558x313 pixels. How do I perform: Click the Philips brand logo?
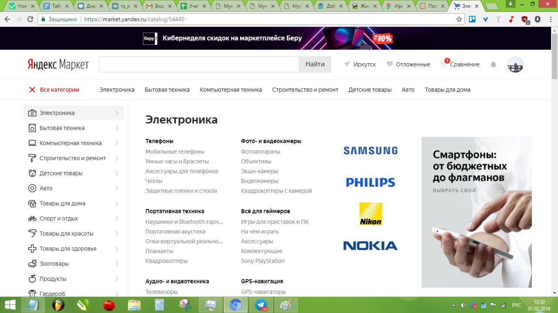(x=371, y=182)
